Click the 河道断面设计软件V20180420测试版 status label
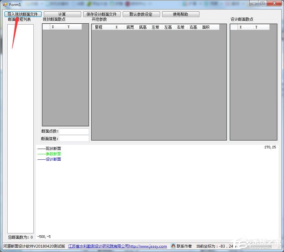 tap(34, 246)
